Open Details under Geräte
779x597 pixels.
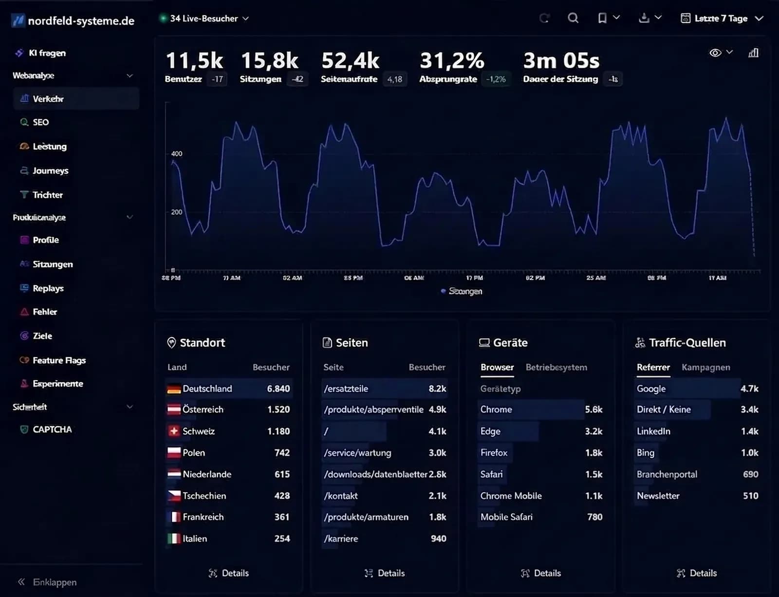coord(541,573)
